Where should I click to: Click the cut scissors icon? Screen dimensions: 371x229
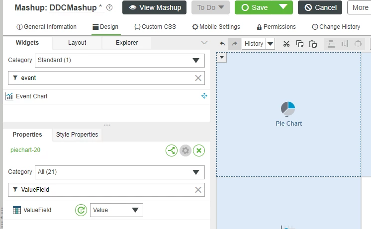[x=286, y=44]
